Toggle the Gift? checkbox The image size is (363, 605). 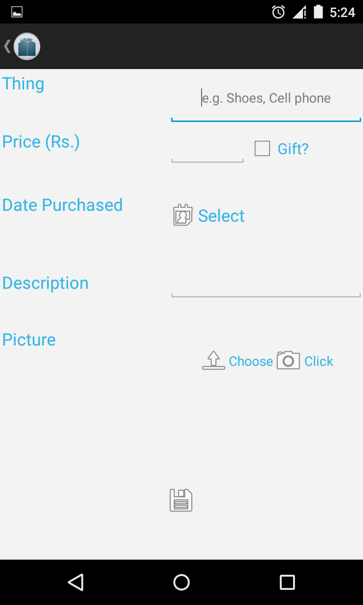point(261,148)
